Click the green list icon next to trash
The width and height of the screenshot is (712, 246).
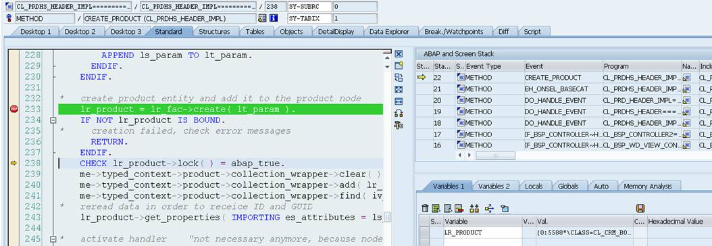(x=436, y=208)
